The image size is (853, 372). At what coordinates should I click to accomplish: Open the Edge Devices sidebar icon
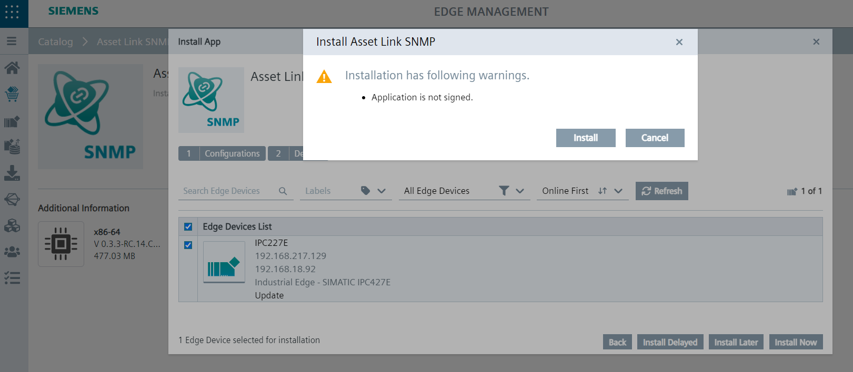tap(12, 122)
